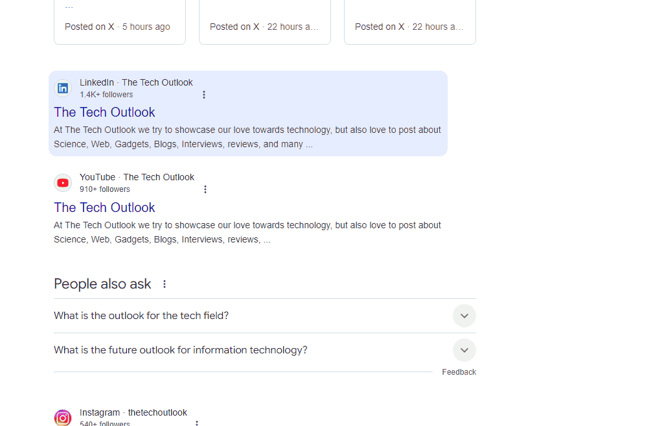Click the Feedback link below People also ask

pos(459,372)
